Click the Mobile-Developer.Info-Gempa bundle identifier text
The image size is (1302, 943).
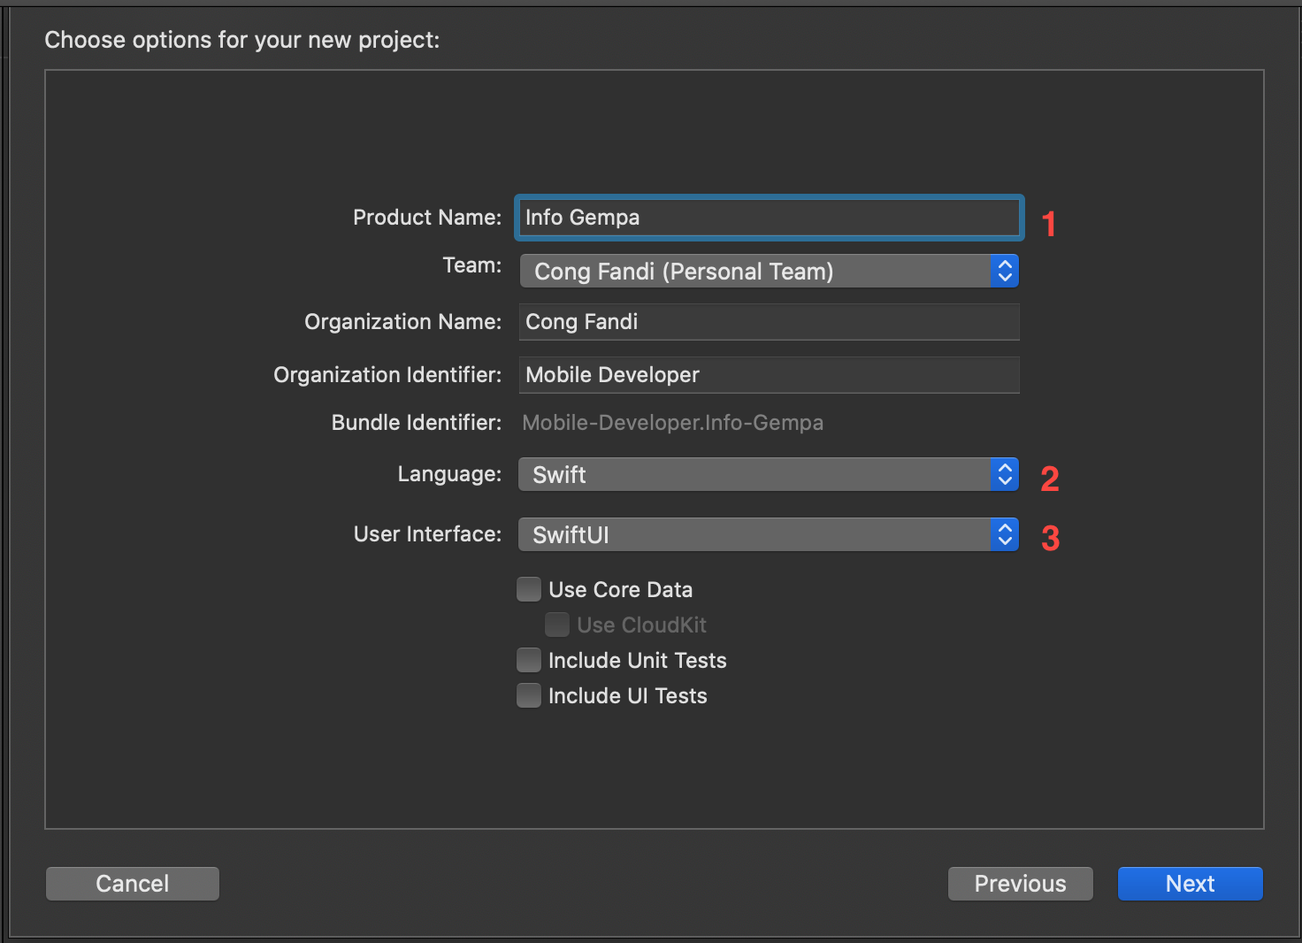point(672,423)
